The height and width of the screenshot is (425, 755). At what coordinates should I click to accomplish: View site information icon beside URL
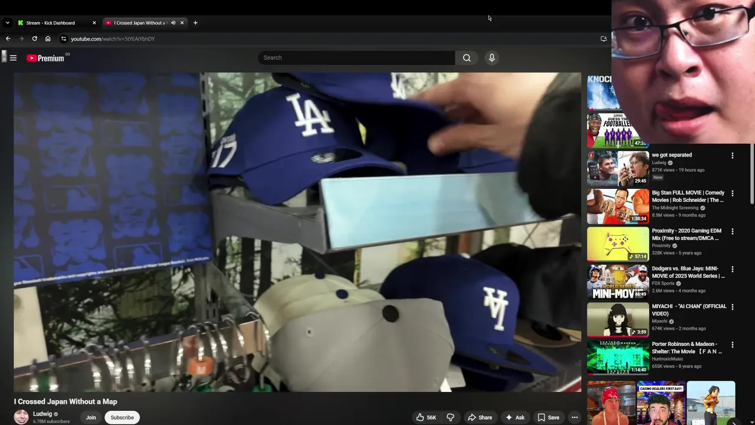[x=64, y=38]
